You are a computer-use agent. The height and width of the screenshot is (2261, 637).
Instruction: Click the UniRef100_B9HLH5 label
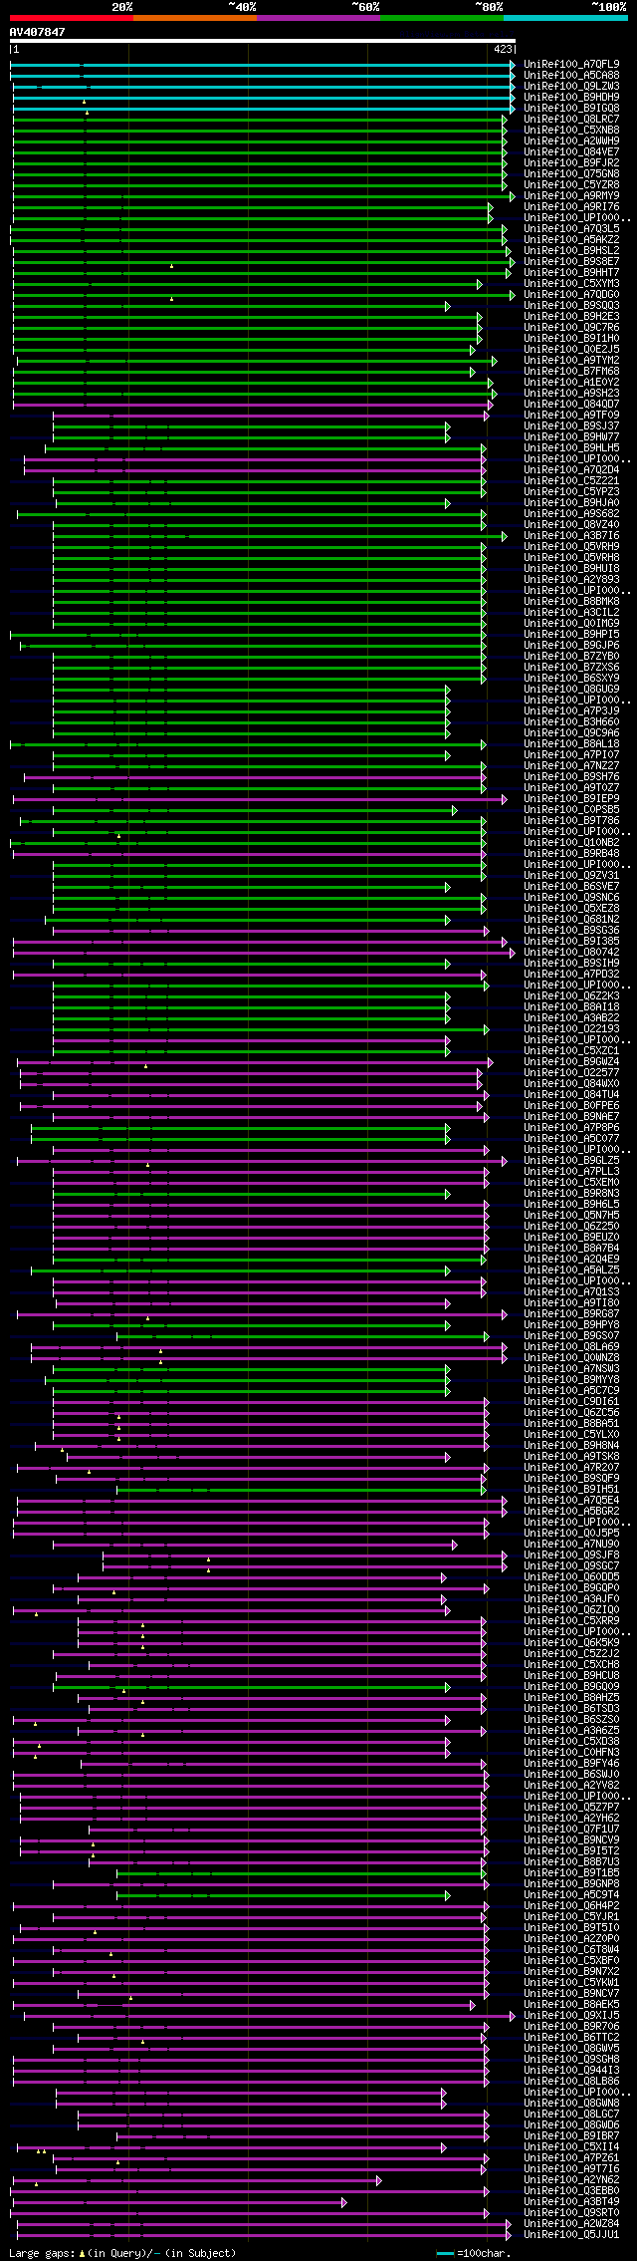[571, 447]
